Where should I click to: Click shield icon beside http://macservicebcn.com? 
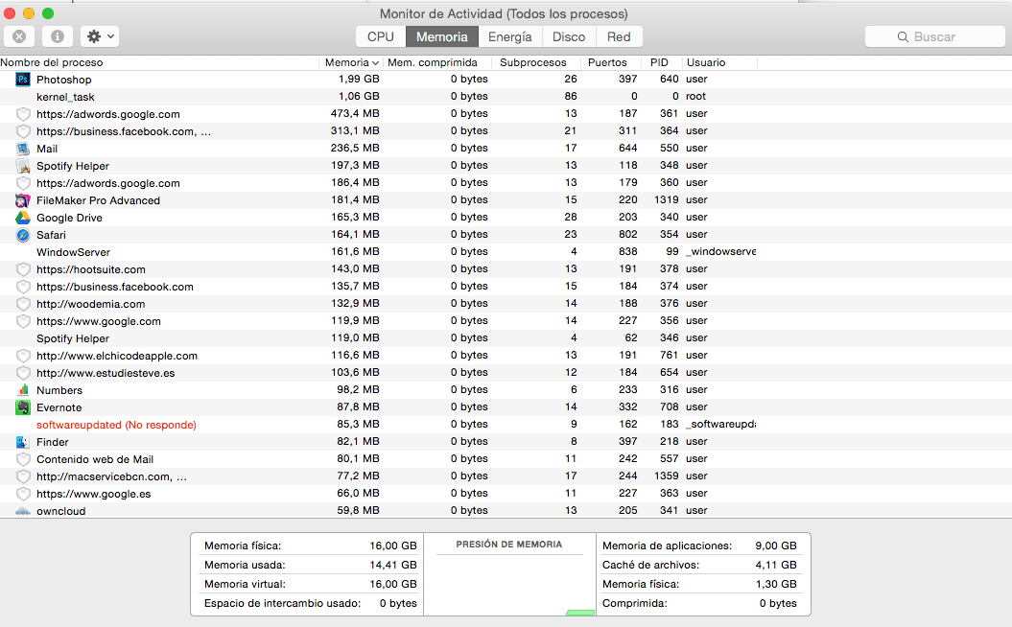23,476
